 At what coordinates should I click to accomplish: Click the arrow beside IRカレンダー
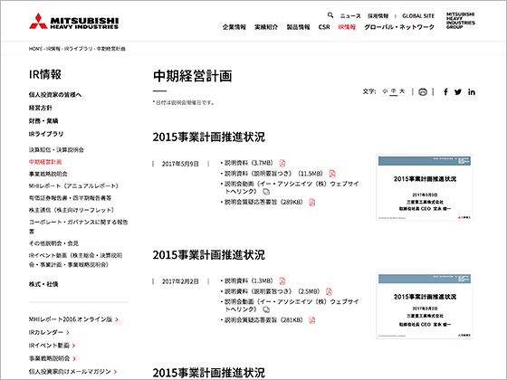coord(68,333)
